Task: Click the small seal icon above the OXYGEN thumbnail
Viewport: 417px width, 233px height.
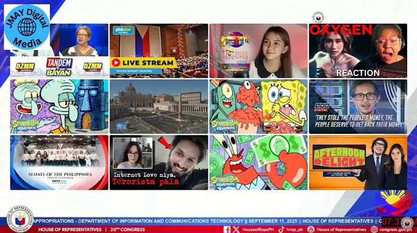Action: [319, 17]
